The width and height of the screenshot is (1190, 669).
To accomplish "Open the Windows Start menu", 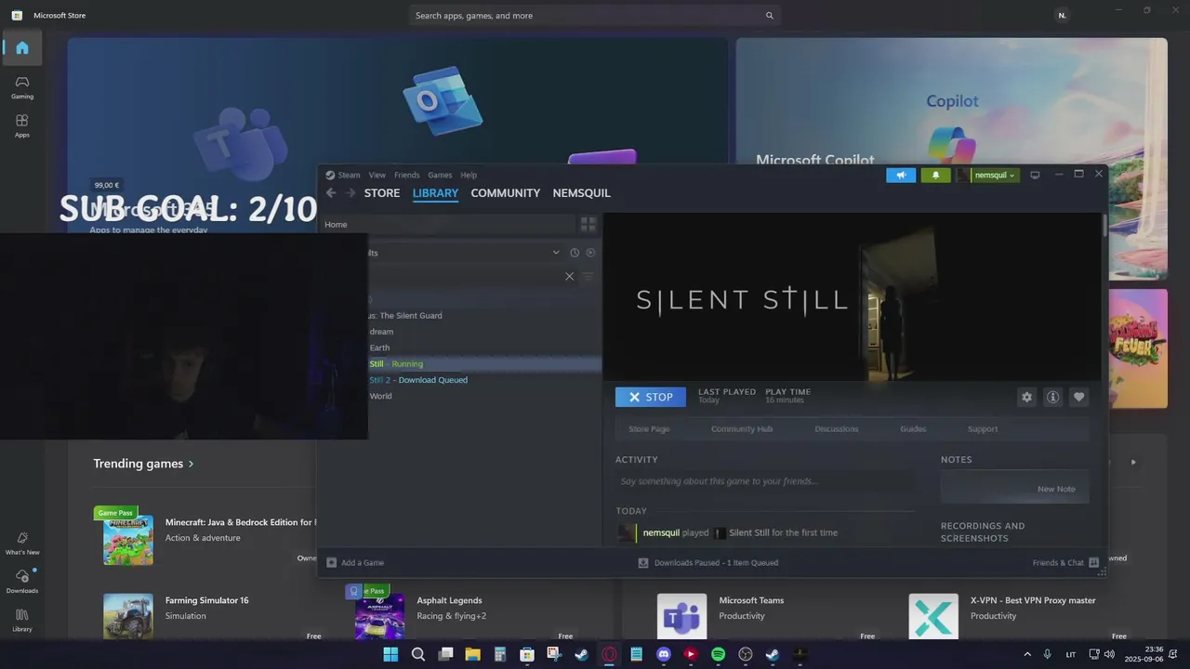I will click(x=390, y=655).
